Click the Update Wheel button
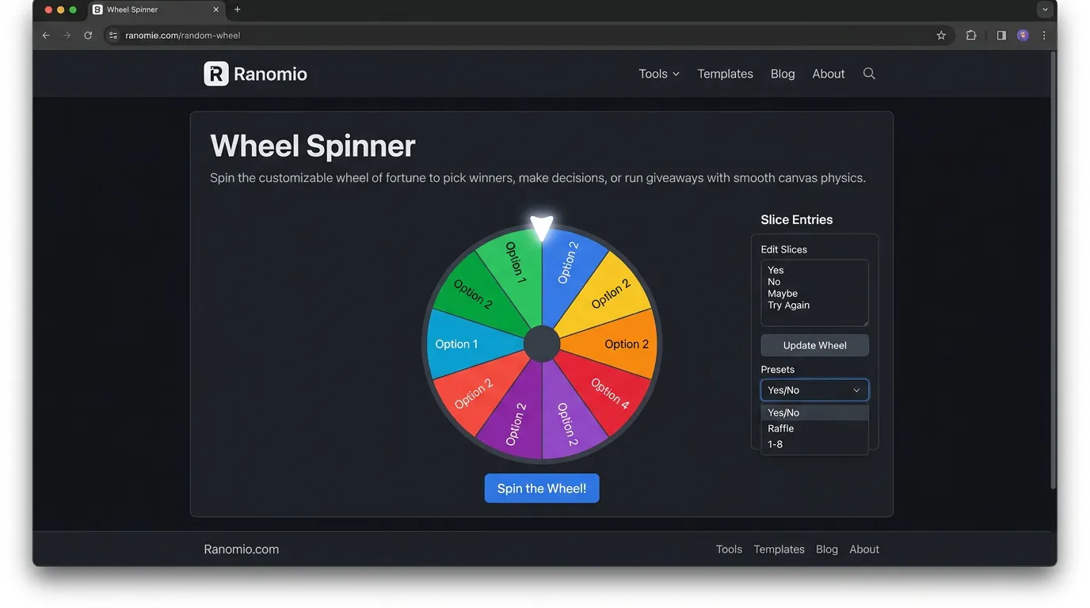This screenshot has width=1090, height=608. click(814, 345)
